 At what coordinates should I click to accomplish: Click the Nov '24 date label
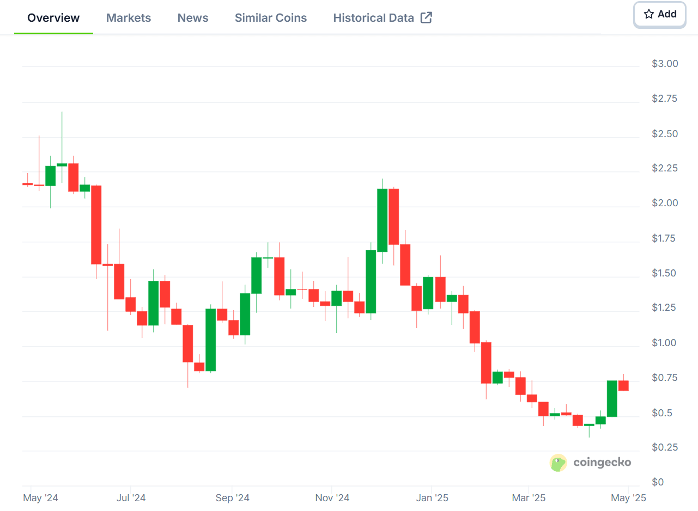click(x=332, y=498)
